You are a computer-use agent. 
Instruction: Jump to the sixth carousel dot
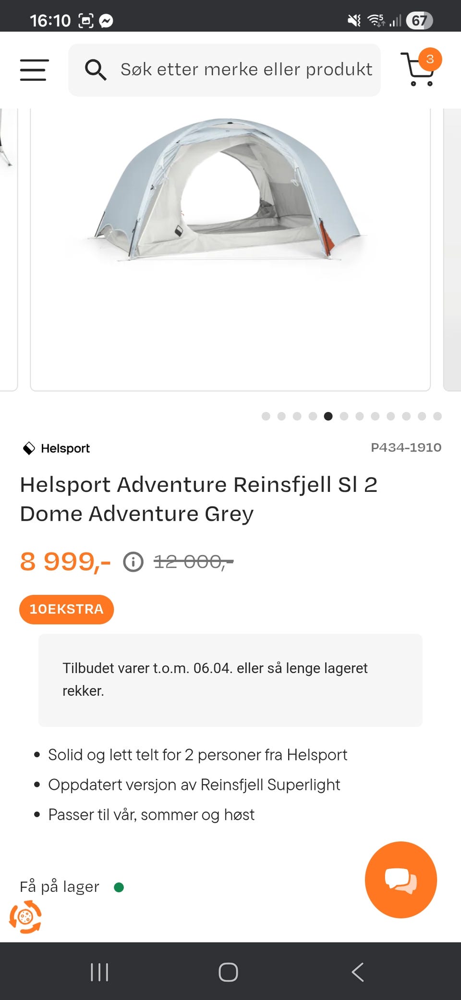pyautogui.click(x=344, y=416)
